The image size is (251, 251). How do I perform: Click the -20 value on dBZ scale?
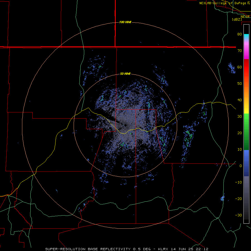tap(238, 199)
